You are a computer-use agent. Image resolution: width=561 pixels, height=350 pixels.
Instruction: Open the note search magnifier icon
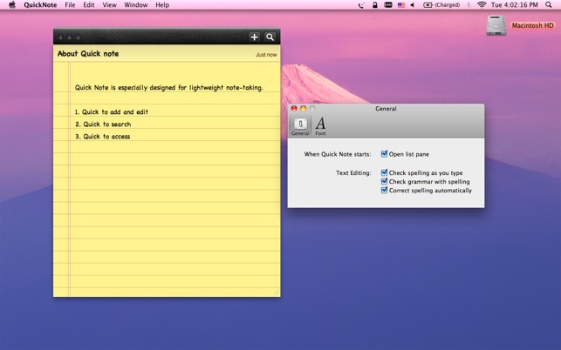coord(270,37)
